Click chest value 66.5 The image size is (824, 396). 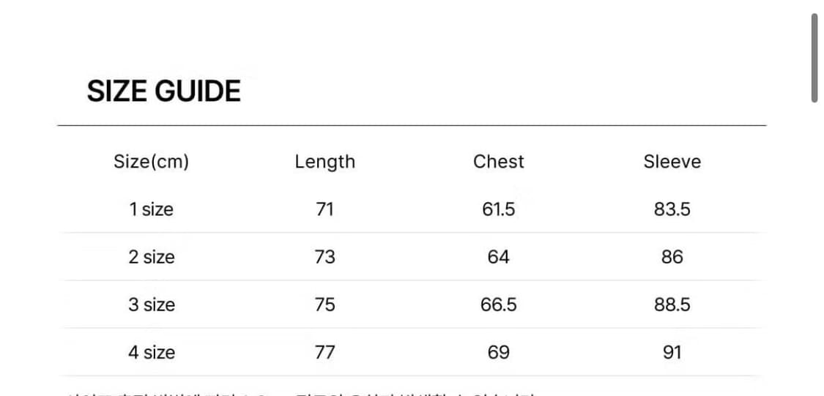click(498, 305)
